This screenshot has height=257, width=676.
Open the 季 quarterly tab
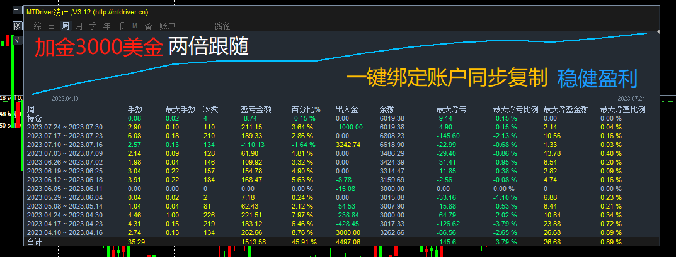(93, 26)
